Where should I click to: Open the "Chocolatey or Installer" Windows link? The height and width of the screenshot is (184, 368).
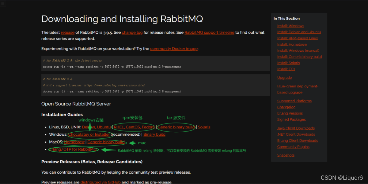pyautogui.click(x=89, y=134)
